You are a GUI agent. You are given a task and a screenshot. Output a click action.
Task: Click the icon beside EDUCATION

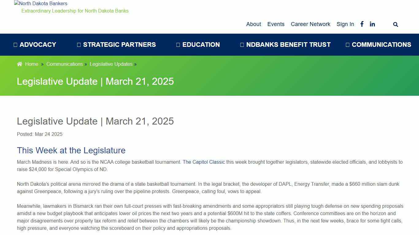click(x=178, y=44)
